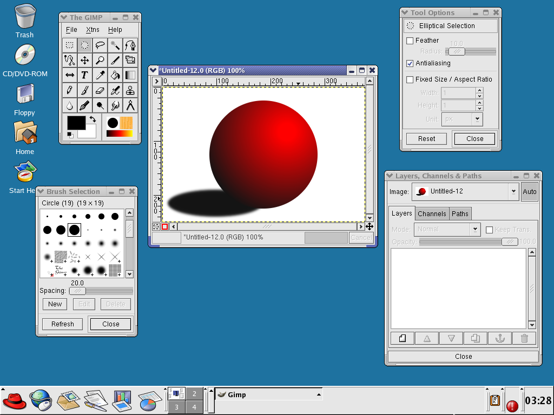Select the Paintbrush tool
Screen dimensions: 554x415
point(85,90)
